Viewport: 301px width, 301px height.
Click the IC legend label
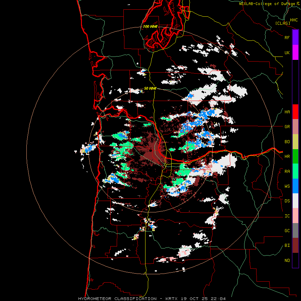click(x=287, y=216)
